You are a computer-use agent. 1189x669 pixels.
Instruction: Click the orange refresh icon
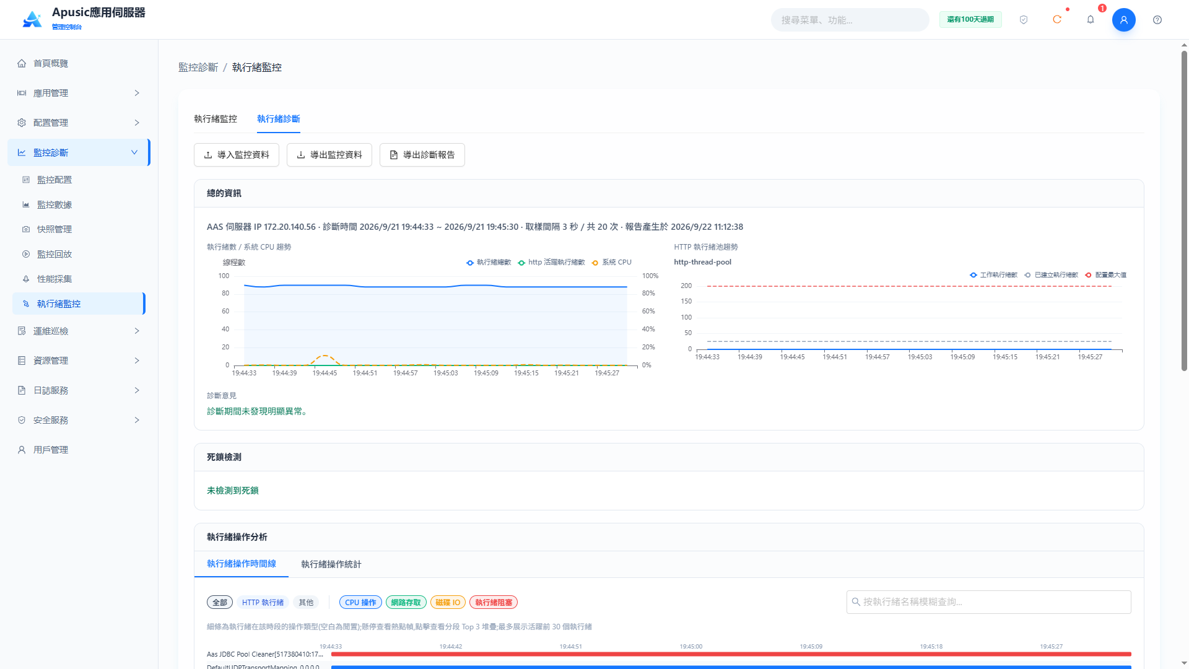1057,20
